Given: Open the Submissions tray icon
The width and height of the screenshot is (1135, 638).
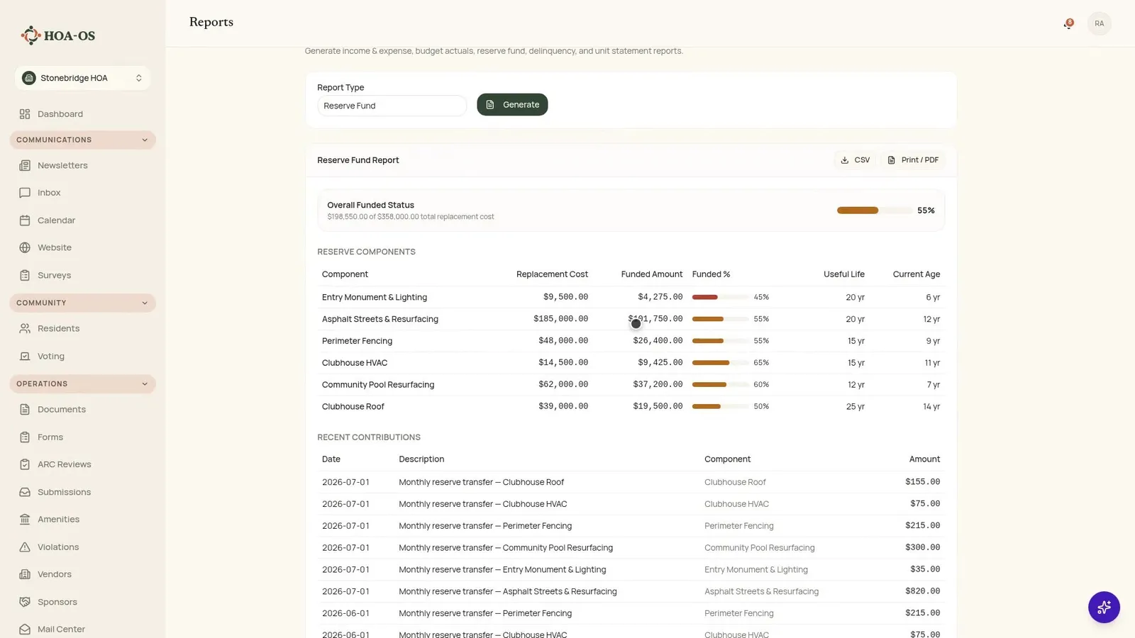Looking at the screenshot, I should point(25,492).
